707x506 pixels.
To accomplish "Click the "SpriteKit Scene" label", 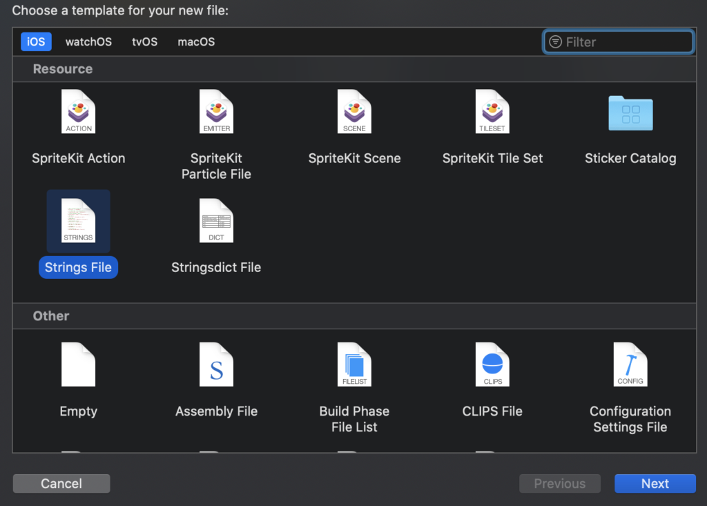I will [354, 158].
